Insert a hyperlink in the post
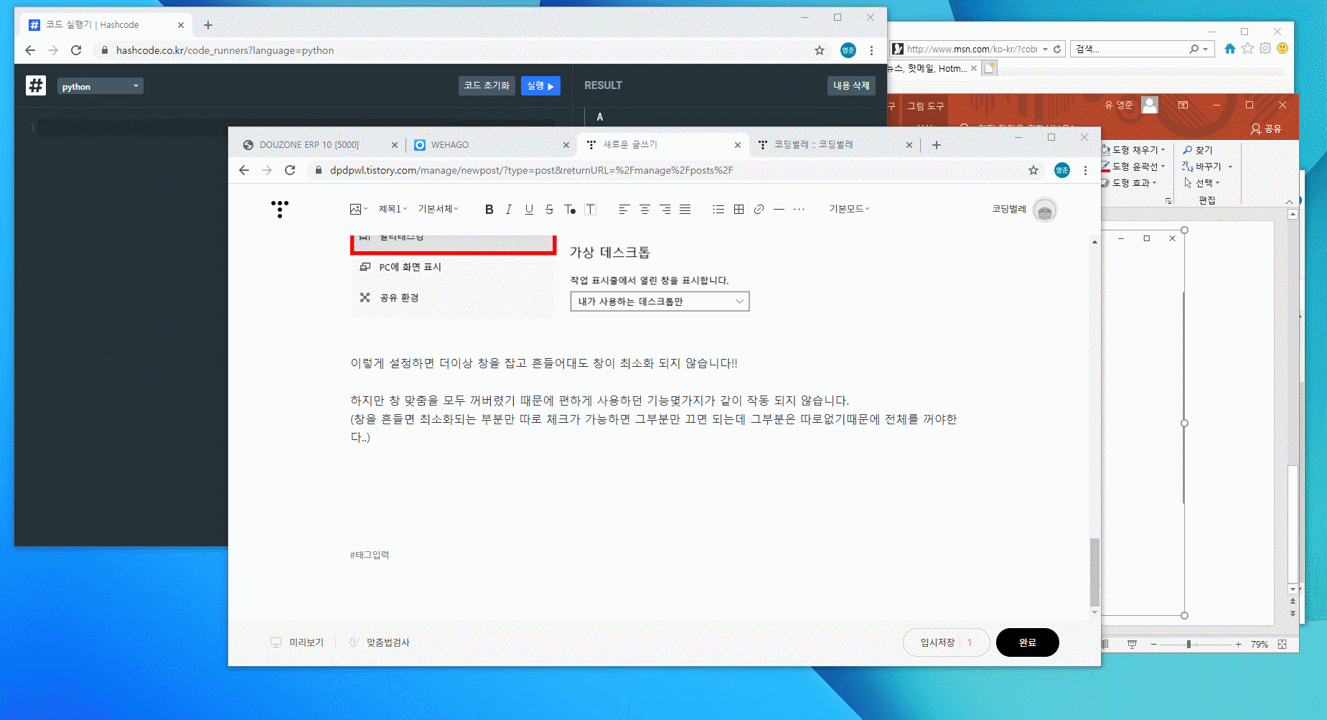Image resolution: width=1327 pixels, height=720 pixels. click(x=759, y=210)
